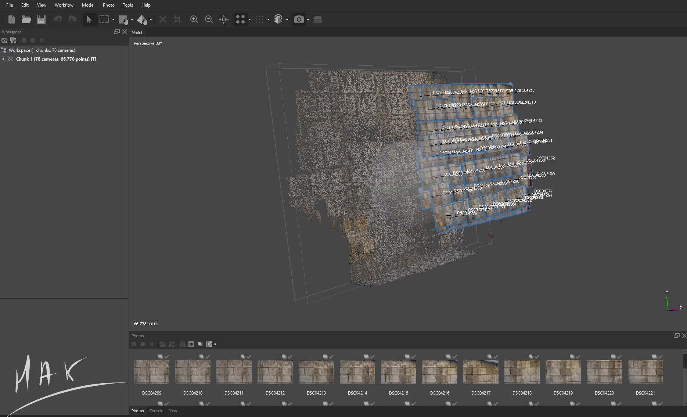Remove selected cameras using the X button

click(151, 344)
